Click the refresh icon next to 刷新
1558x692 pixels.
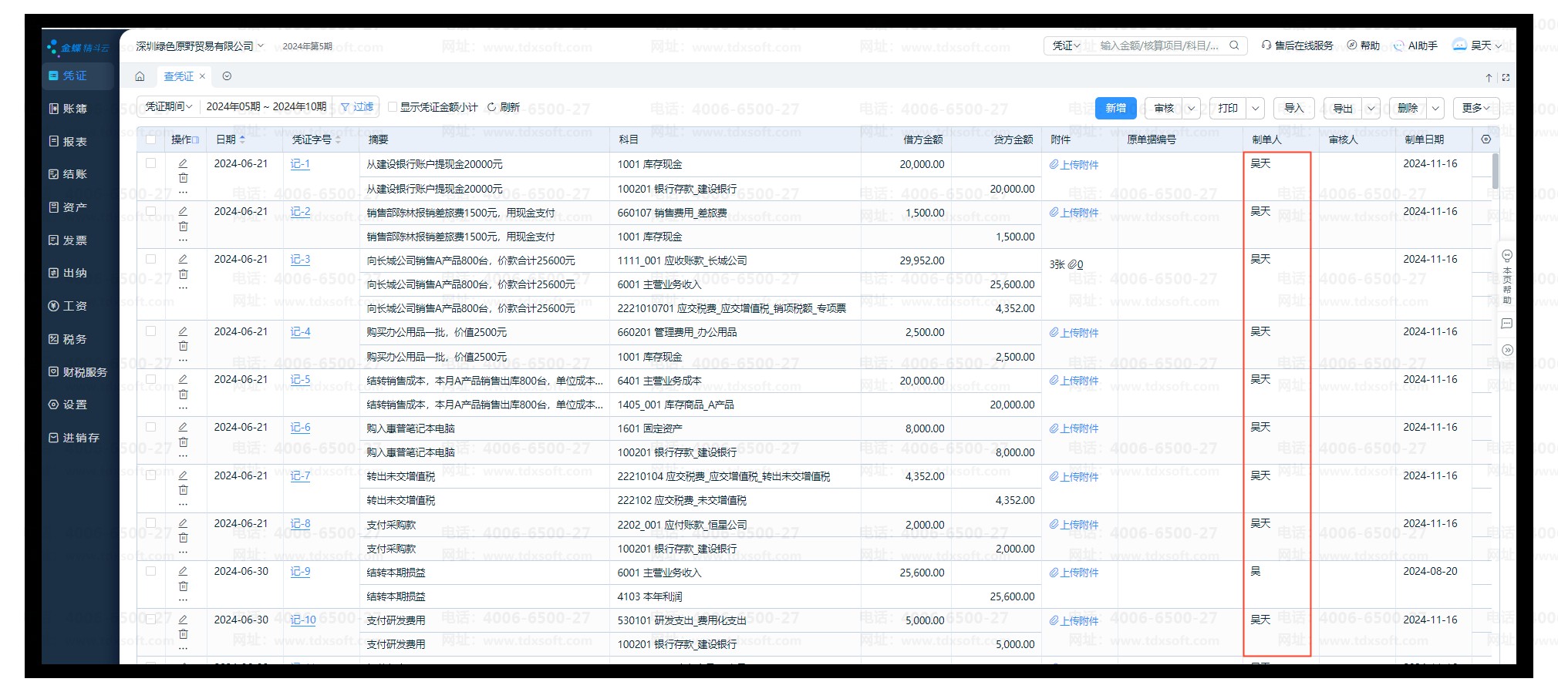coord(491,107)
